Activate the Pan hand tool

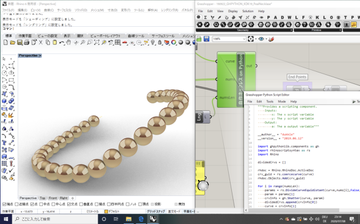coord(68,43)
